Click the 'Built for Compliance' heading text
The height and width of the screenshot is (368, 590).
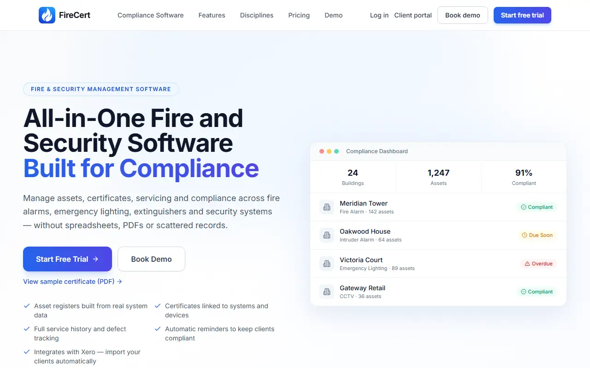pyautogui.click(x=141, y=168)
